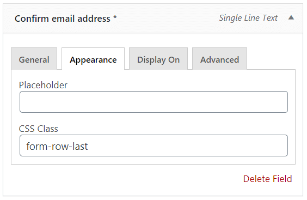307x200 pixels.
Task: Click the CSS Class label text
Action: coord(38,129)
